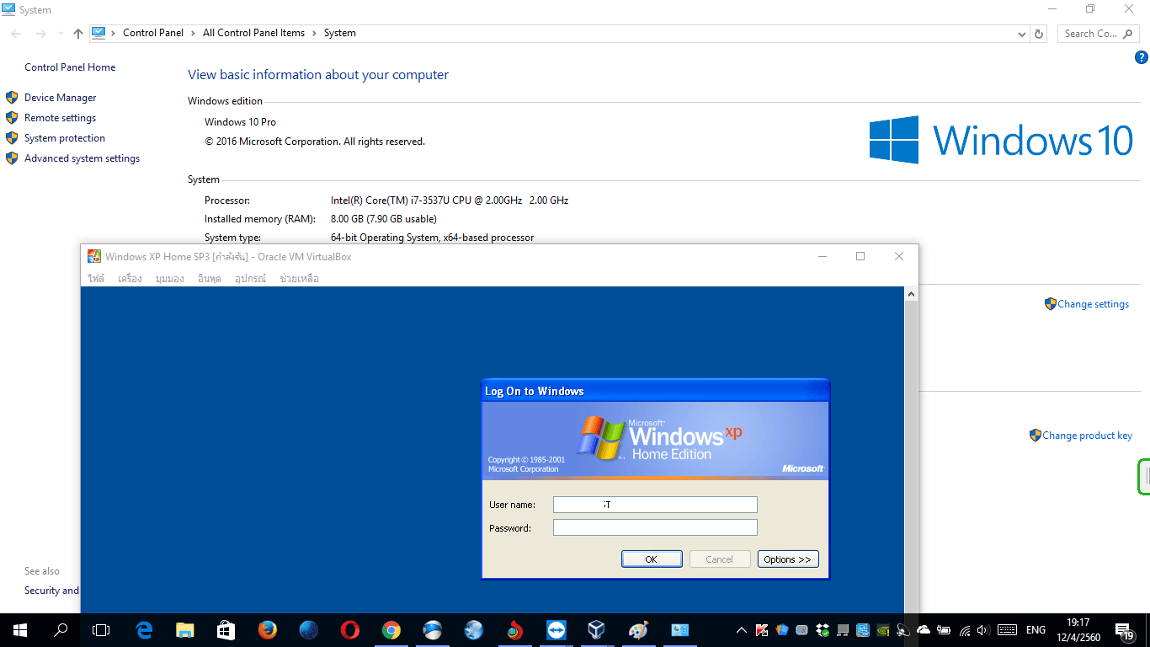This screenshot has width=1150, height=647.
Task: Open the ไฟล์ menu in VirtualBox
Action: pos(96,279)
